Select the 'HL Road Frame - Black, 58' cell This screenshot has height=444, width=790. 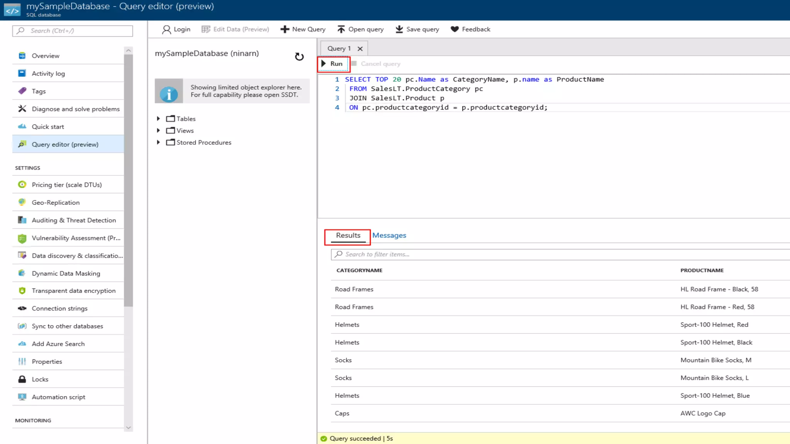pyautogui.click(x=719, y=289)
